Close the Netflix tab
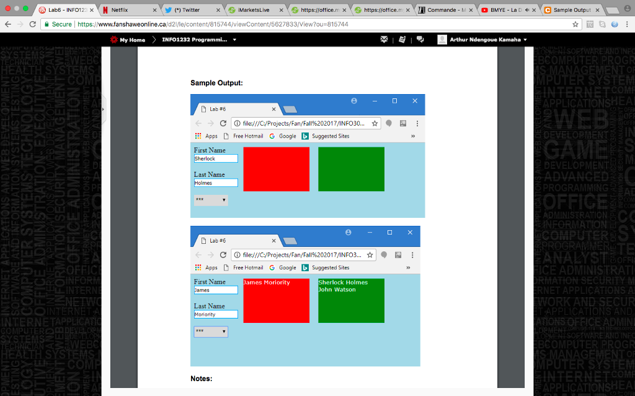The width and height of the screenshot is (635, 396). click(154, 10)
